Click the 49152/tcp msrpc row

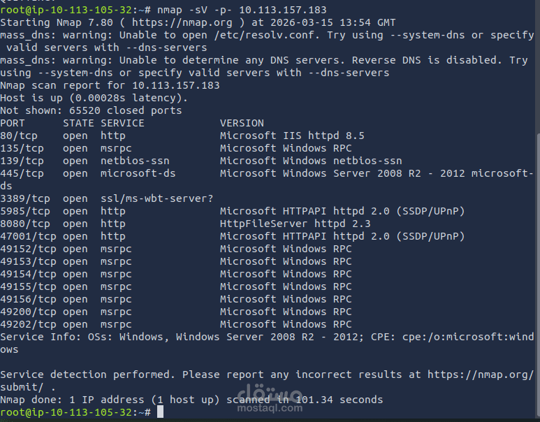tap(176, 249)
